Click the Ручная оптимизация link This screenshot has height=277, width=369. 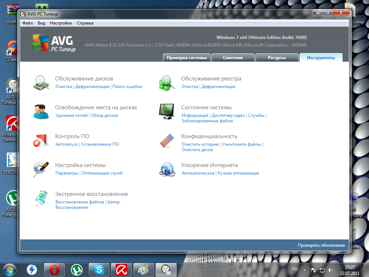(x=238, y=173)
